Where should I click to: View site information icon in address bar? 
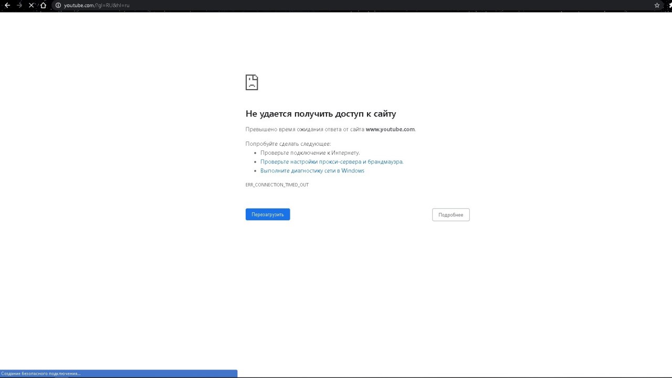pos(58,5)
